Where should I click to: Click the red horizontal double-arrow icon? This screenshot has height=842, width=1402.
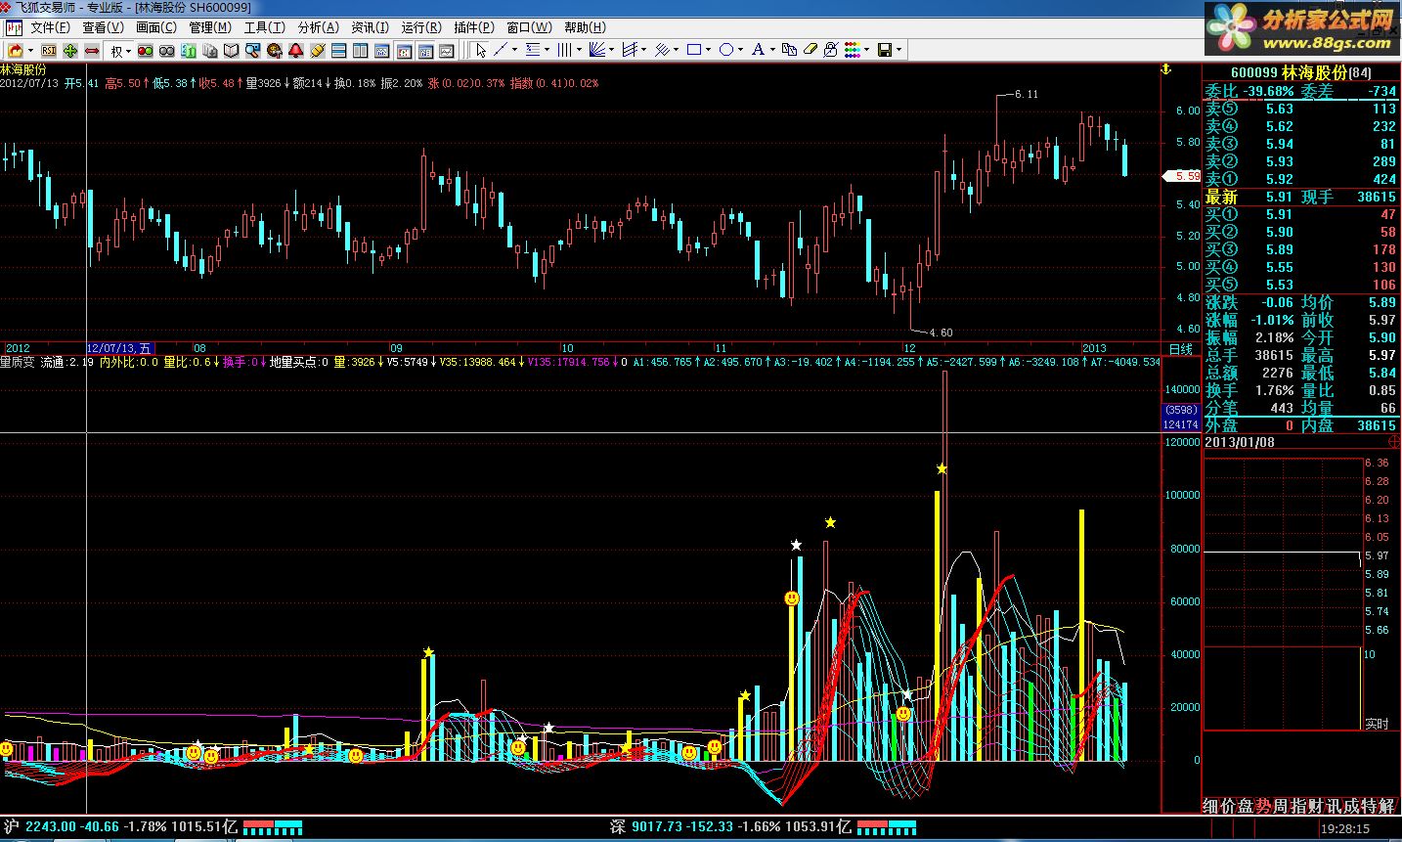[92, 50]
